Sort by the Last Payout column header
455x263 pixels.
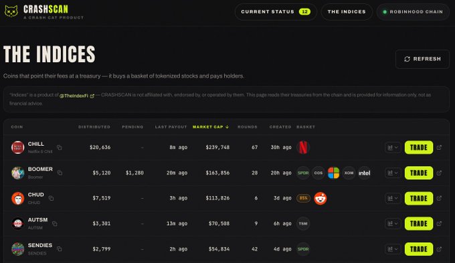pyautogui.click(x=171, y=127)
